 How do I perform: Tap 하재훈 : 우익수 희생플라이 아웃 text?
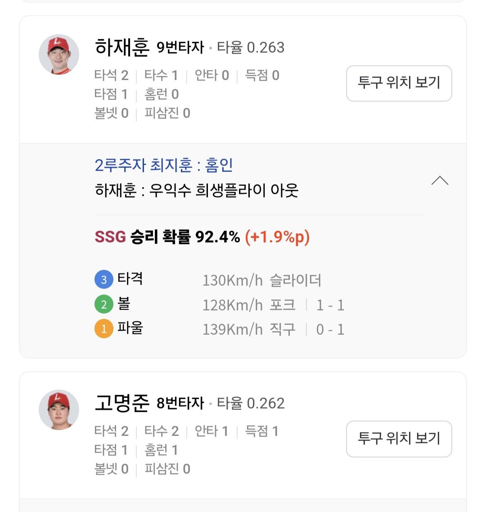[x=197, y=190]
